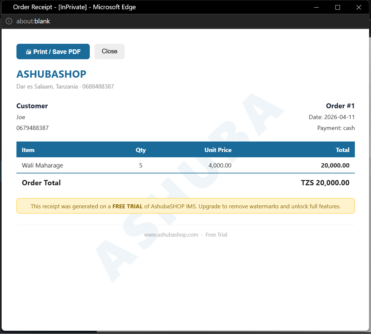Click the customer name Joe
This screenshot has height=334, width=371.
tap(21, 117)
